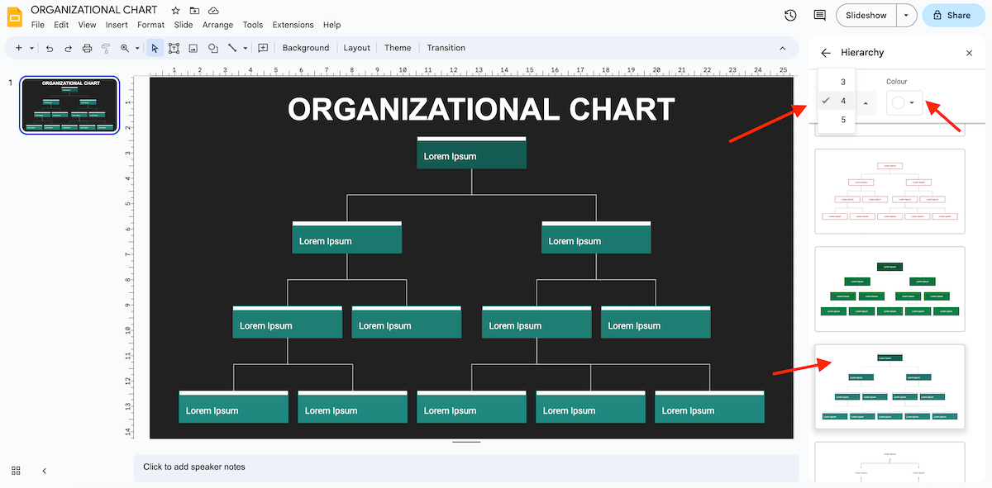Check the cloud save status icon
Image resolution: width=992 pixels, height=488 pixels.
click(213, 11)
